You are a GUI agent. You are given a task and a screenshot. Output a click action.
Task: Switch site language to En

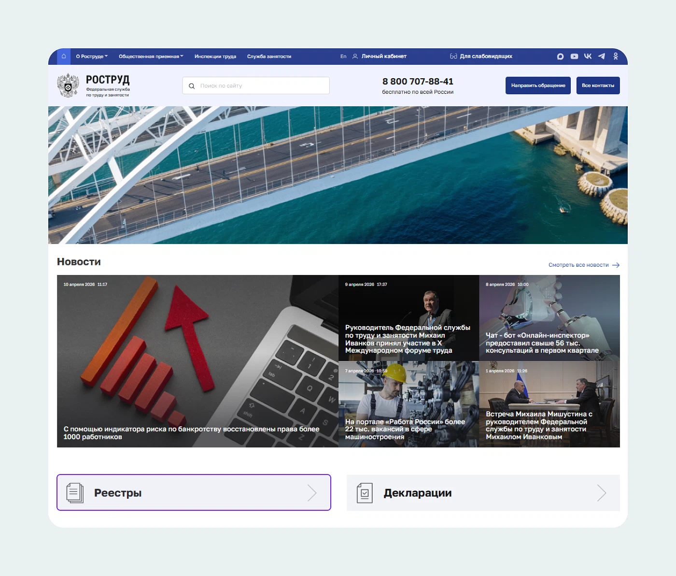tap(343, 57)
